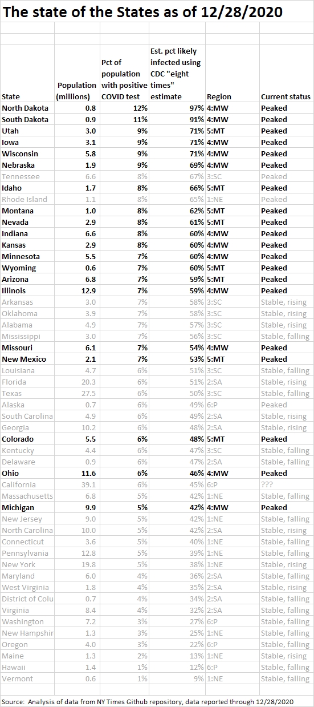Click Ohio's 46% estimate cell
314x707 pixels.
coord(177,473)
